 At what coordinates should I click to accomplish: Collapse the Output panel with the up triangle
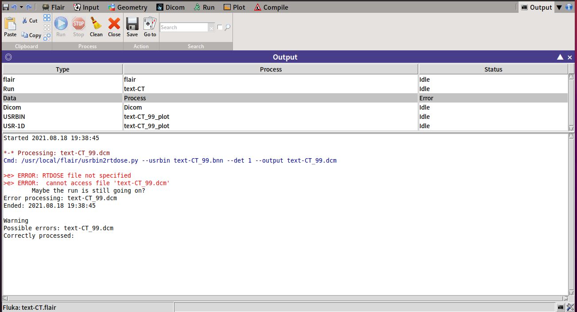pyautogui.click(x=560, y=57)
